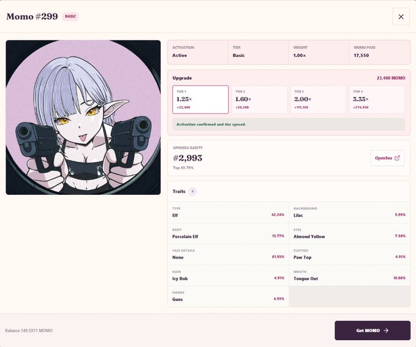This screenshot has width=416, height=347.
Task: Click the 23,400 MOMO upgrade cost
Action: point(391,78)
